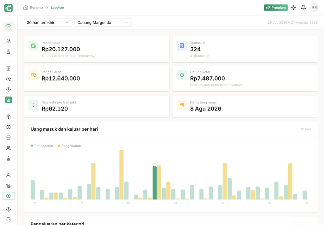324x225 pixels.
Task: Click the tallest yellow expense bar
Action: pos(122,174)
